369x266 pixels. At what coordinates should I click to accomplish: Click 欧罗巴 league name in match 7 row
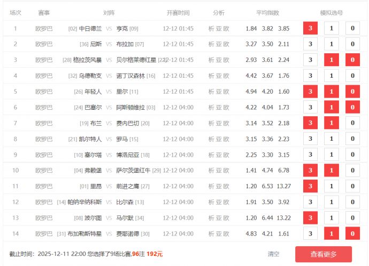(44, 123)
